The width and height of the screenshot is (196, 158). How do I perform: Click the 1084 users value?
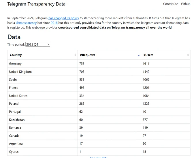(146, 96)
